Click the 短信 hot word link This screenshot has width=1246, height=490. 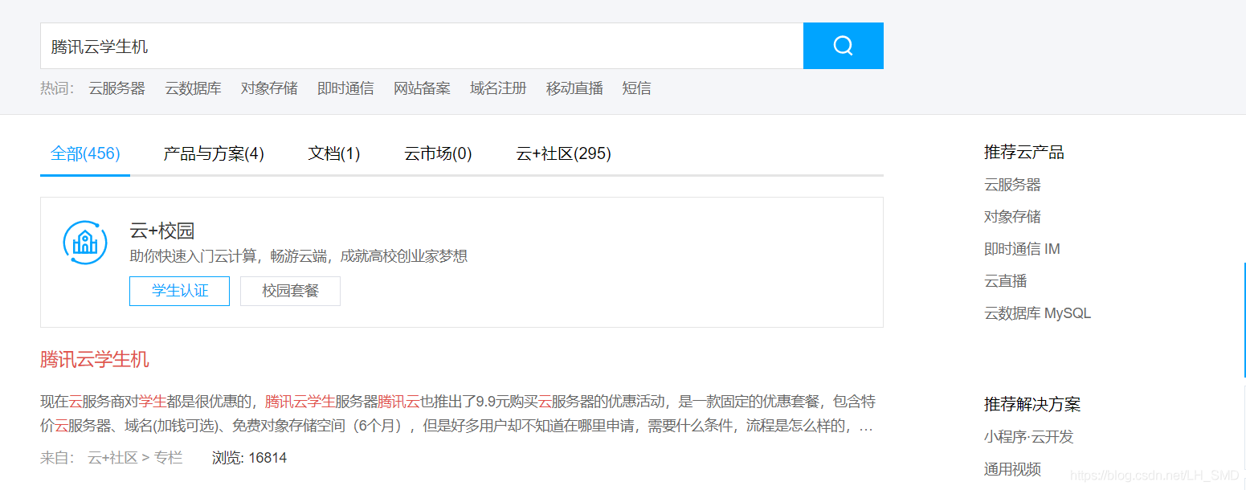tap(636, 88)
